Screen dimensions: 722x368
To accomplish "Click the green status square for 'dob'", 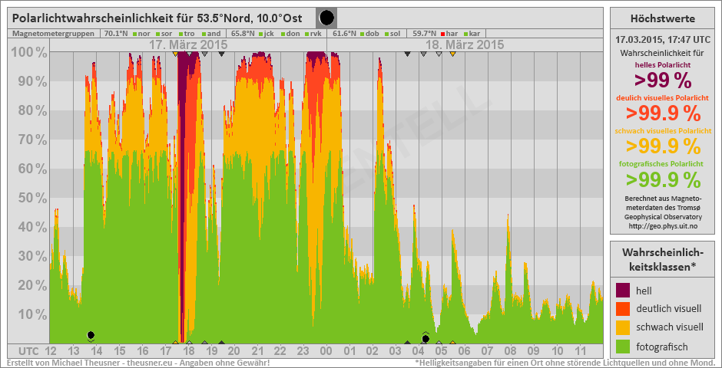I will pos(363,34).
